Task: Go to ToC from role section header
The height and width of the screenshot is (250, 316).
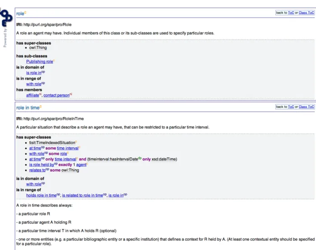Action: click(x=291, y=13)
